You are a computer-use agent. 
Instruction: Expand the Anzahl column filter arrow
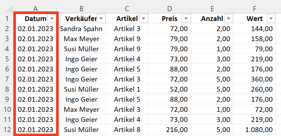click(229, 18)
